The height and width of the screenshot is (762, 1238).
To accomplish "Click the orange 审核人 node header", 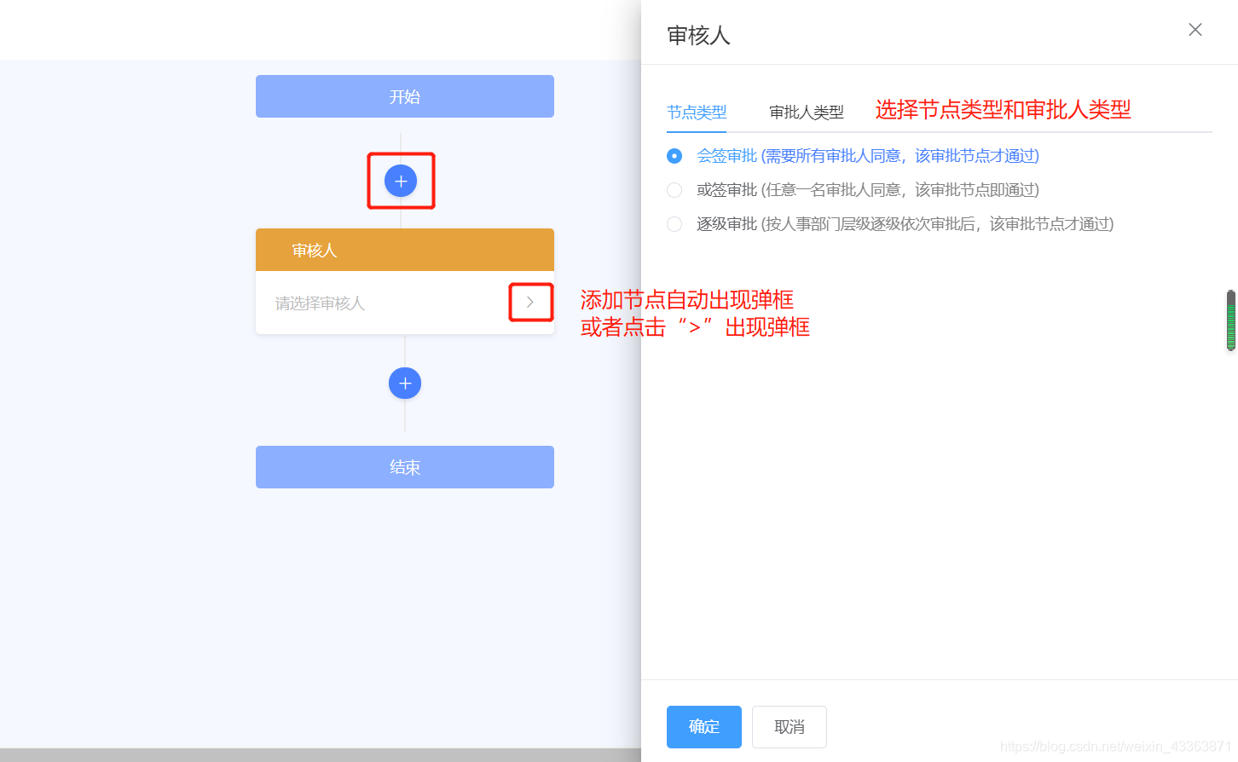I will (404, 249).
